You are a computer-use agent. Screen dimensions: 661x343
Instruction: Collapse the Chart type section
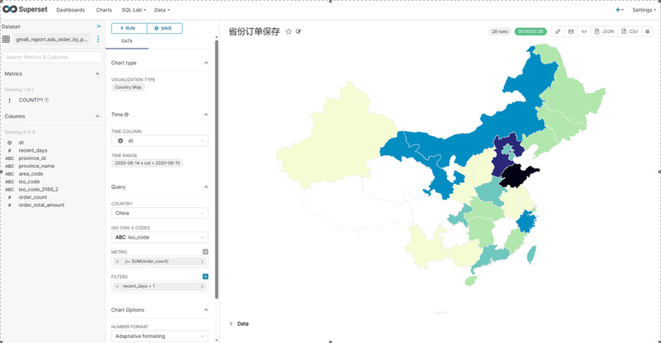pyautogui.click(x=206, y=63)
